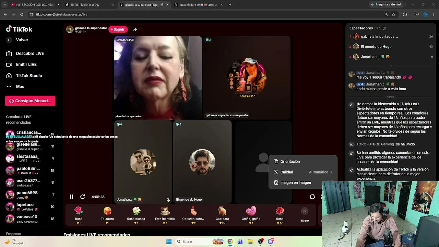
Task: Open Discord from the taskbar
Action: (271, 242)
